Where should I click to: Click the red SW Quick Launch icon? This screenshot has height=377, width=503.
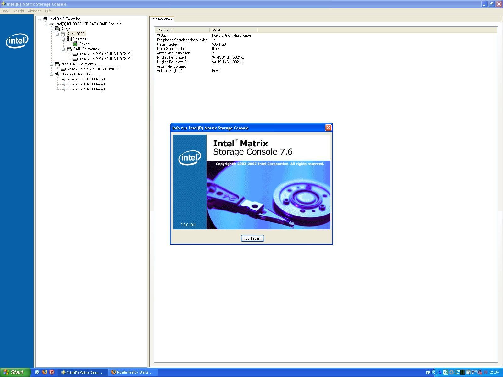coord(52,372)
